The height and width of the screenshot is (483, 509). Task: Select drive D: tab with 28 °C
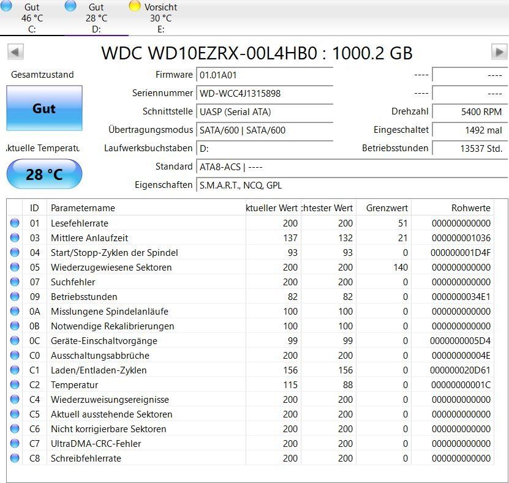[x=96, y=18]
